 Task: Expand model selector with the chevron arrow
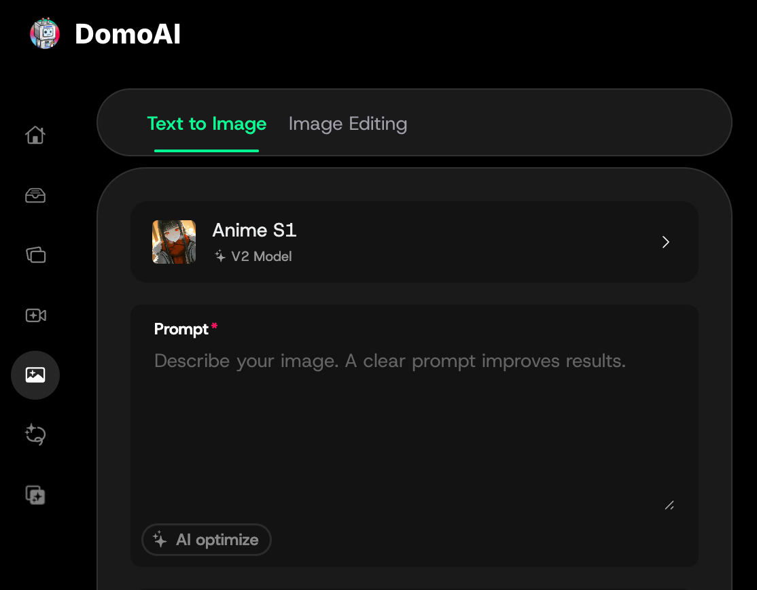(666, 242)
